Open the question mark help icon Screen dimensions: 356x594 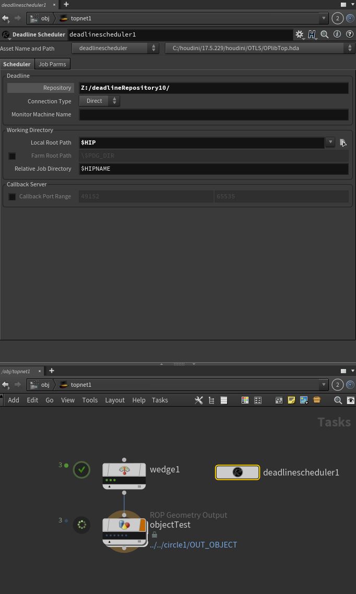[350, 34]
